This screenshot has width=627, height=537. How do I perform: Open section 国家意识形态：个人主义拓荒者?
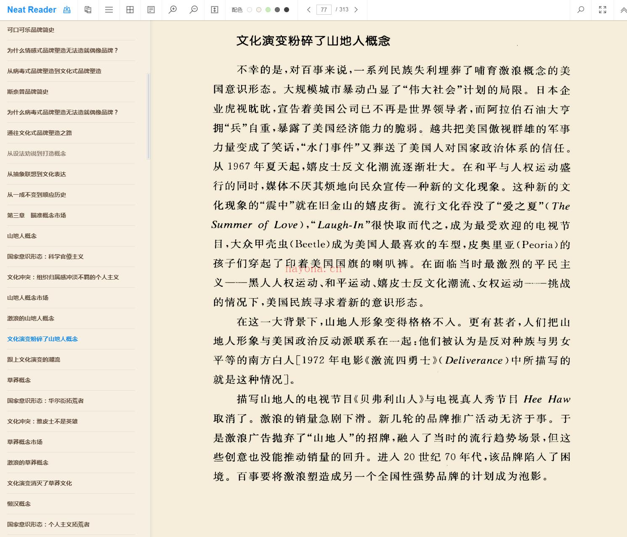click(x=48, y=524)
